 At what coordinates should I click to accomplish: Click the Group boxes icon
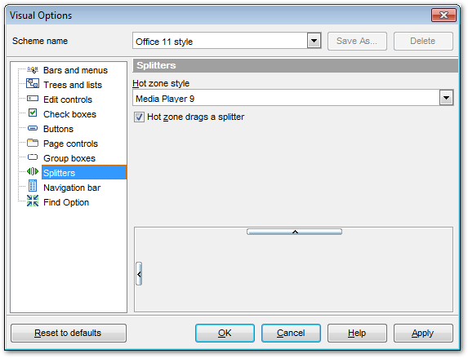pos(33,157)
